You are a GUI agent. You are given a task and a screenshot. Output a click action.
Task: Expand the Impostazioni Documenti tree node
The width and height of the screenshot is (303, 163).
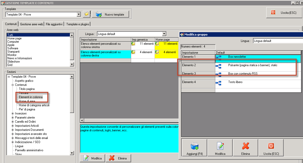pyautogui.click(x=12, y=130)
